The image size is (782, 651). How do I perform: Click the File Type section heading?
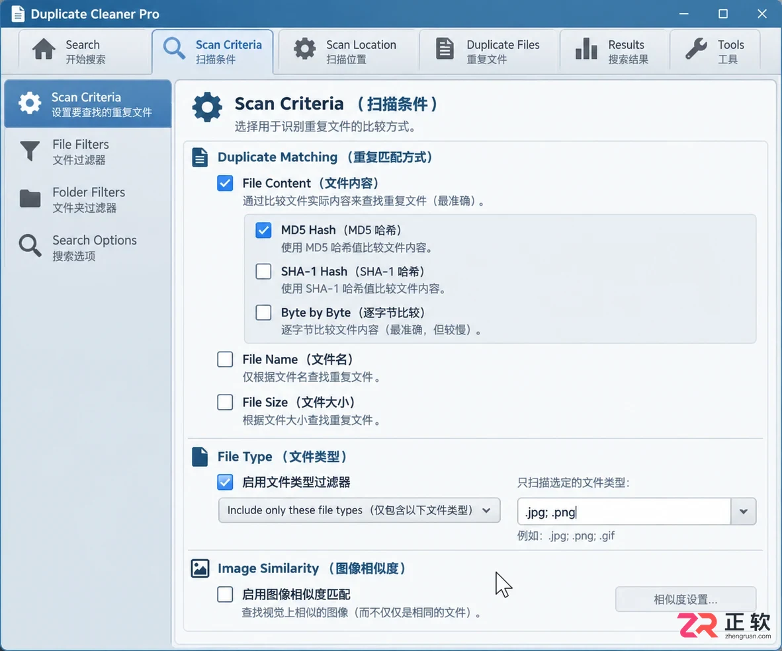click(282, 457)
